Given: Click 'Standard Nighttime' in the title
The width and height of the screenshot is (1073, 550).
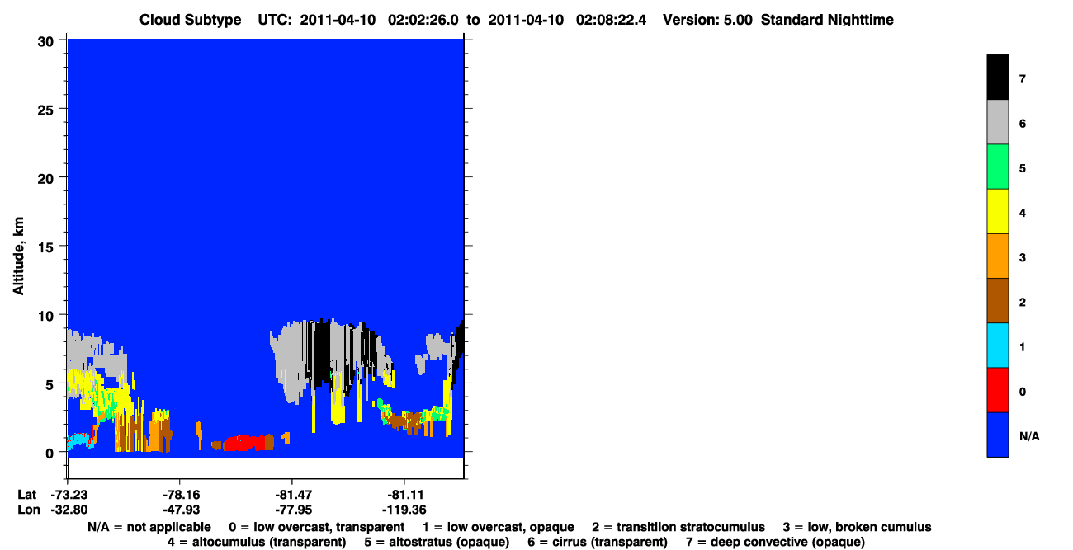Looking at the screenshot, I should [827, 20].
